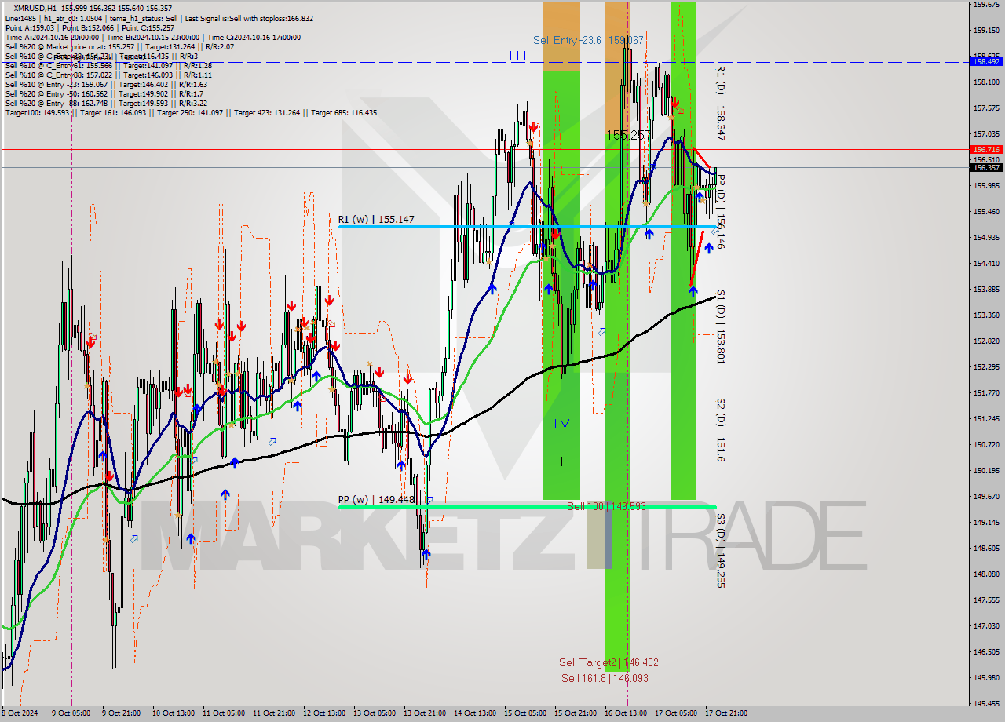Image resolution: width=1005 pixels, height=722 pixels.
Task: Click the '16 Oct 13:00' time label
Action: click(626, 713)
